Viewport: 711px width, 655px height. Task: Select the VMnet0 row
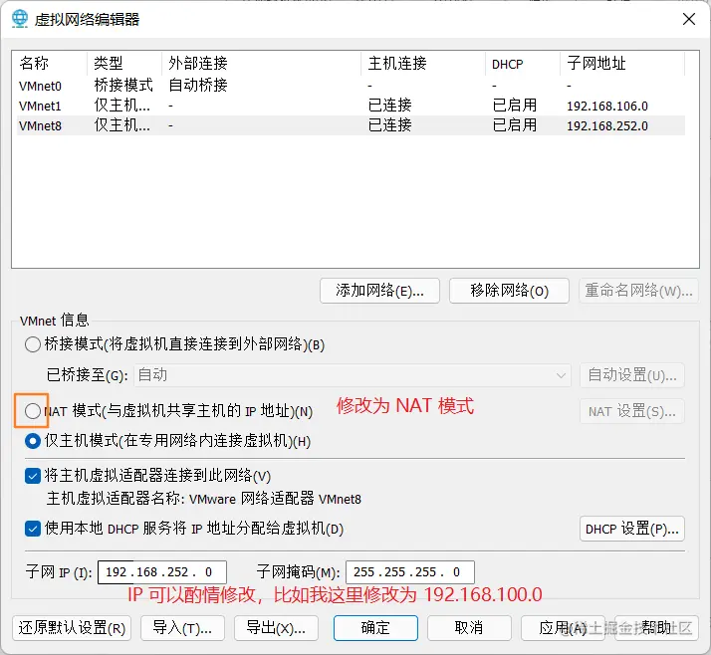351,86
